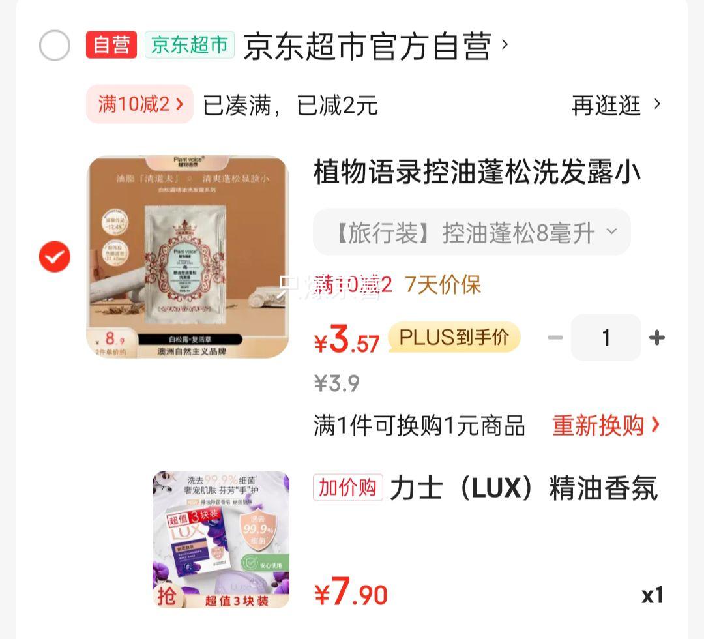704x639 pixels.
Task: Click the small 满10减2 label under variant
Action: (x=353, y=285)
